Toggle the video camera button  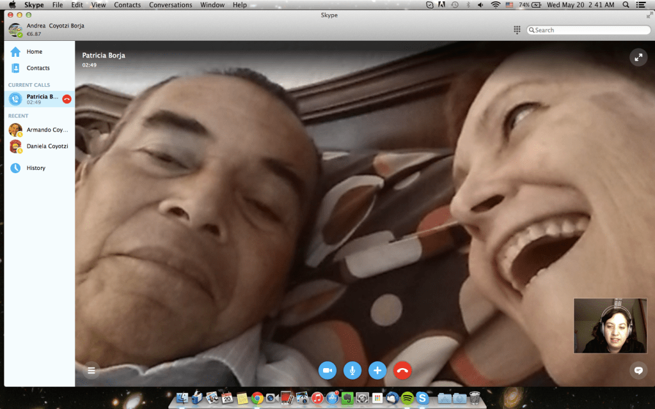click(327, 370)
